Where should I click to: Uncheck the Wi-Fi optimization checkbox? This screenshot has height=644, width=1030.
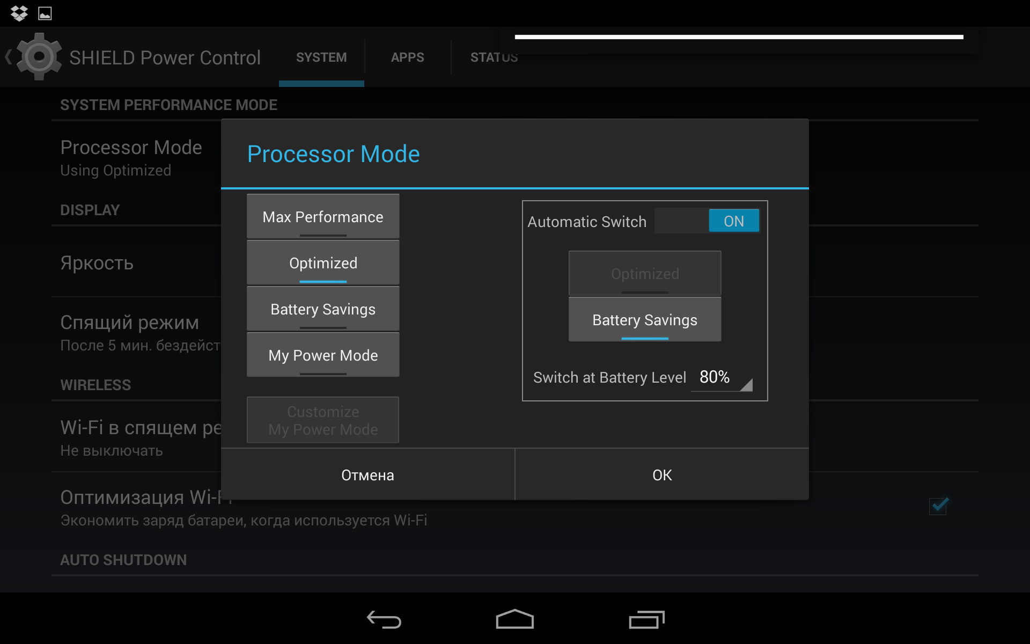[938, 506]
